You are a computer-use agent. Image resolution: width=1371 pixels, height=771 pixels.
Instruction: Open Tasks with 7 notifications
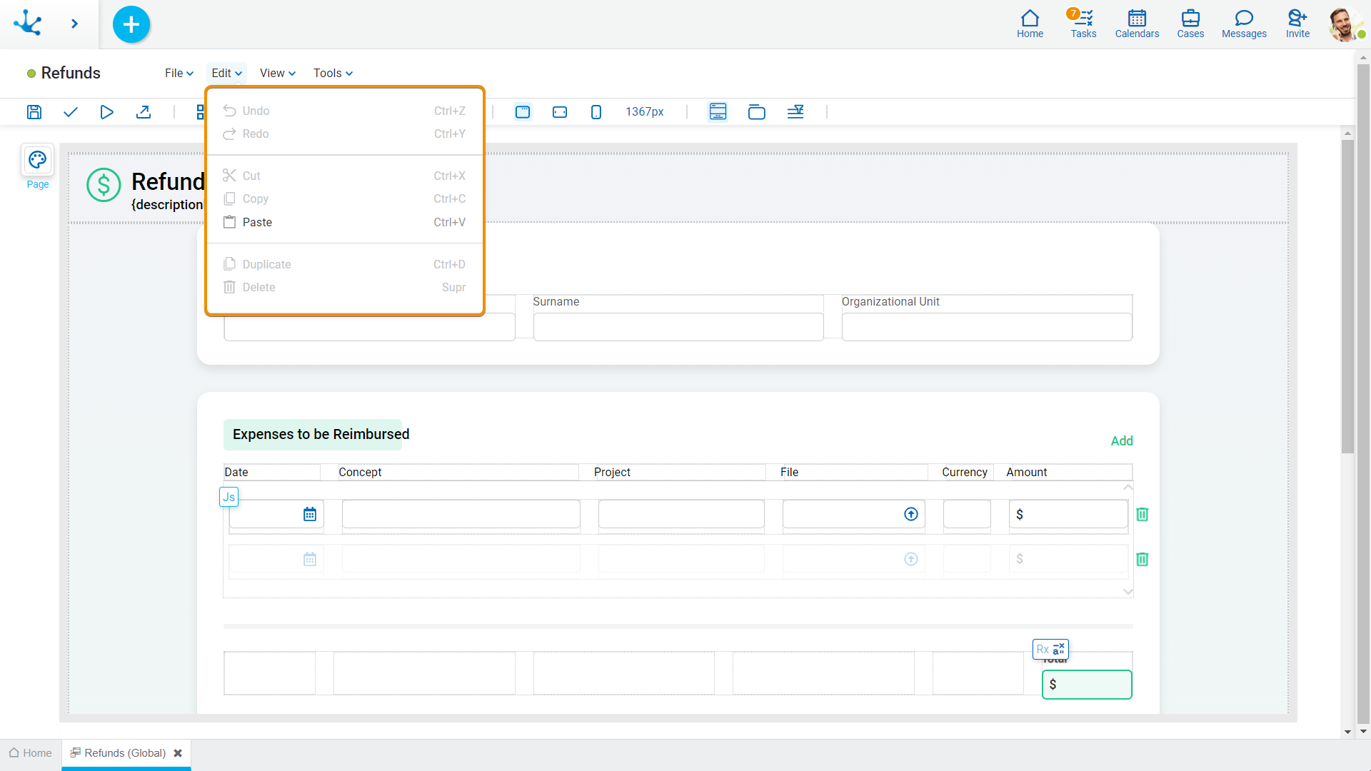pyautogui.click(x=1083, y=24)
